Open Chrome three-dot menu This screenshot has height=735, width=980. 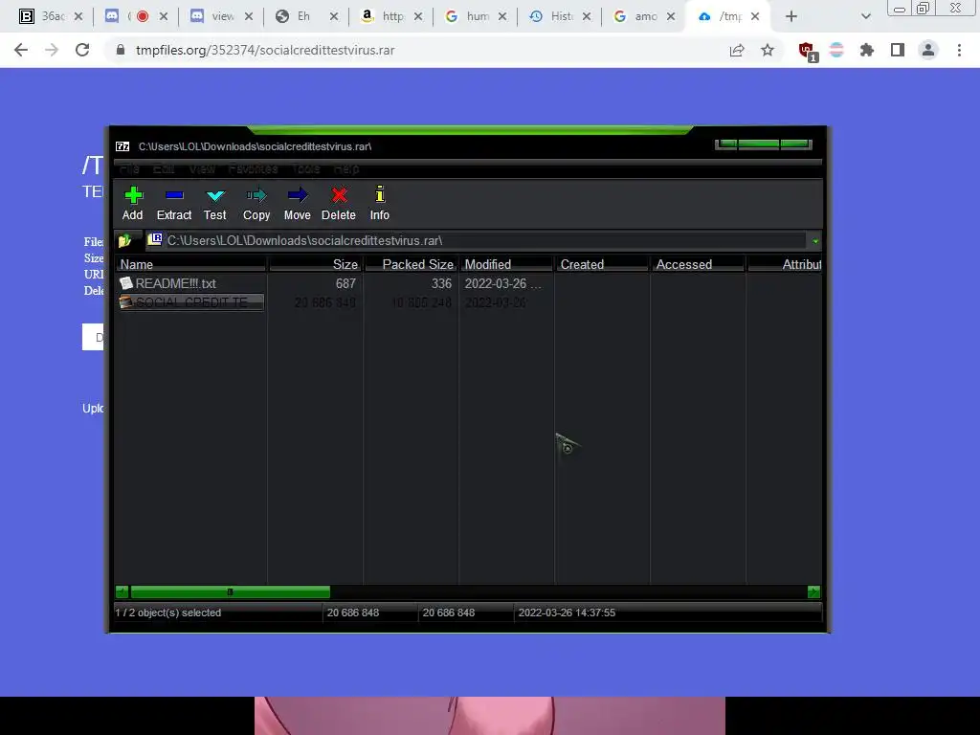point(959,50)
